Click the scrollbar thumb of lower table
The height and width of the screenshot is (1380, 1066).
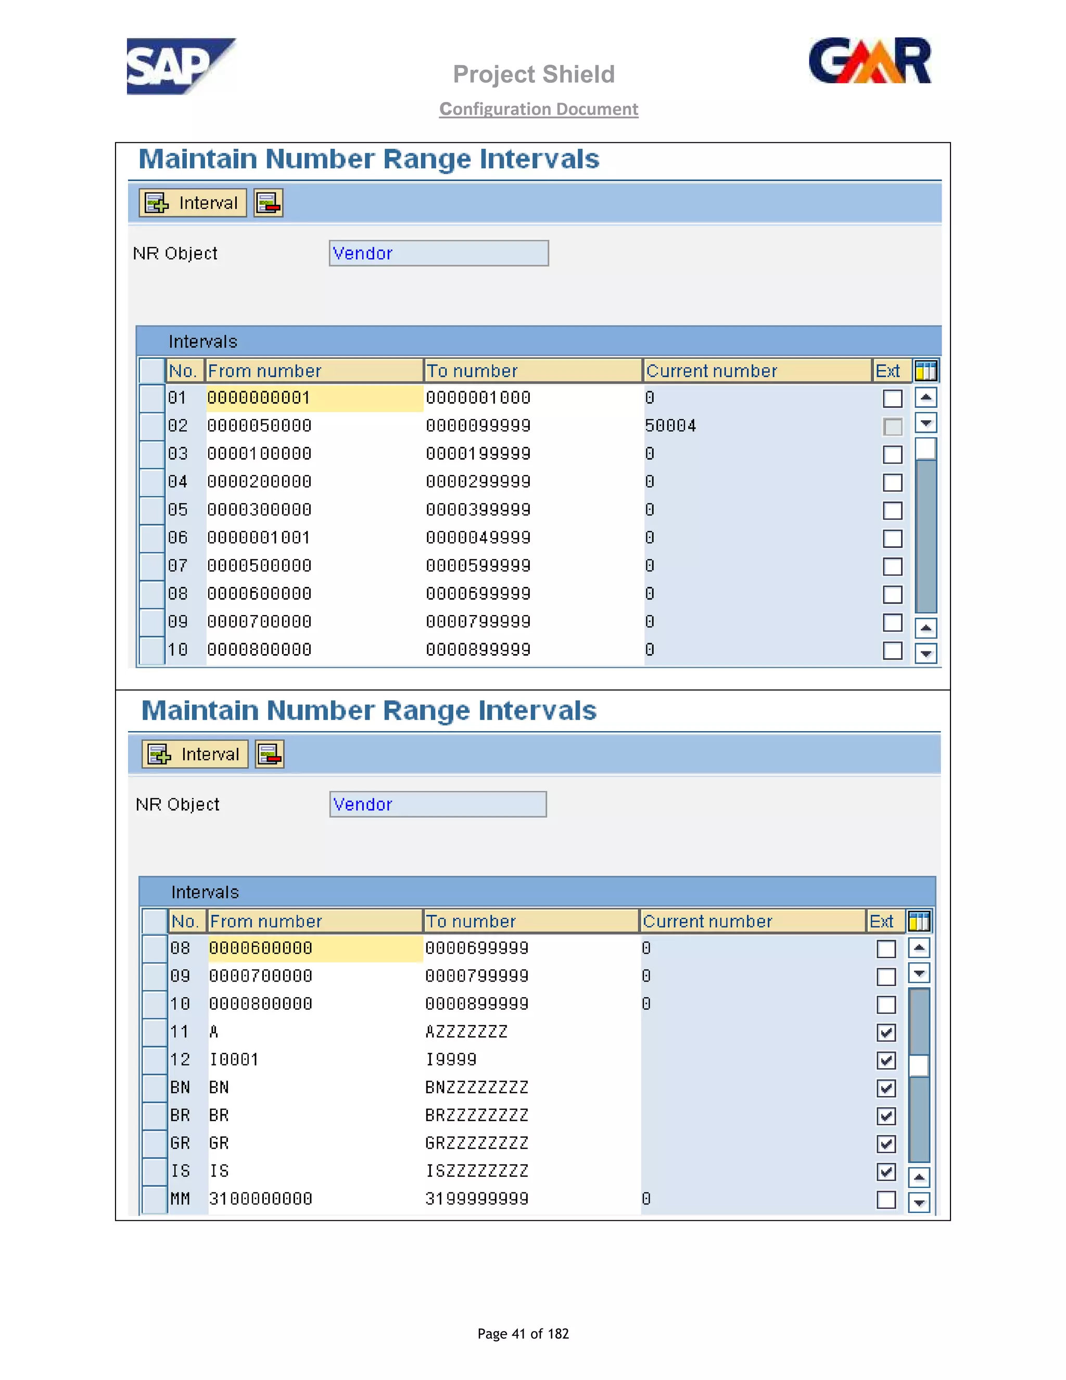(x=919, y=1065)
